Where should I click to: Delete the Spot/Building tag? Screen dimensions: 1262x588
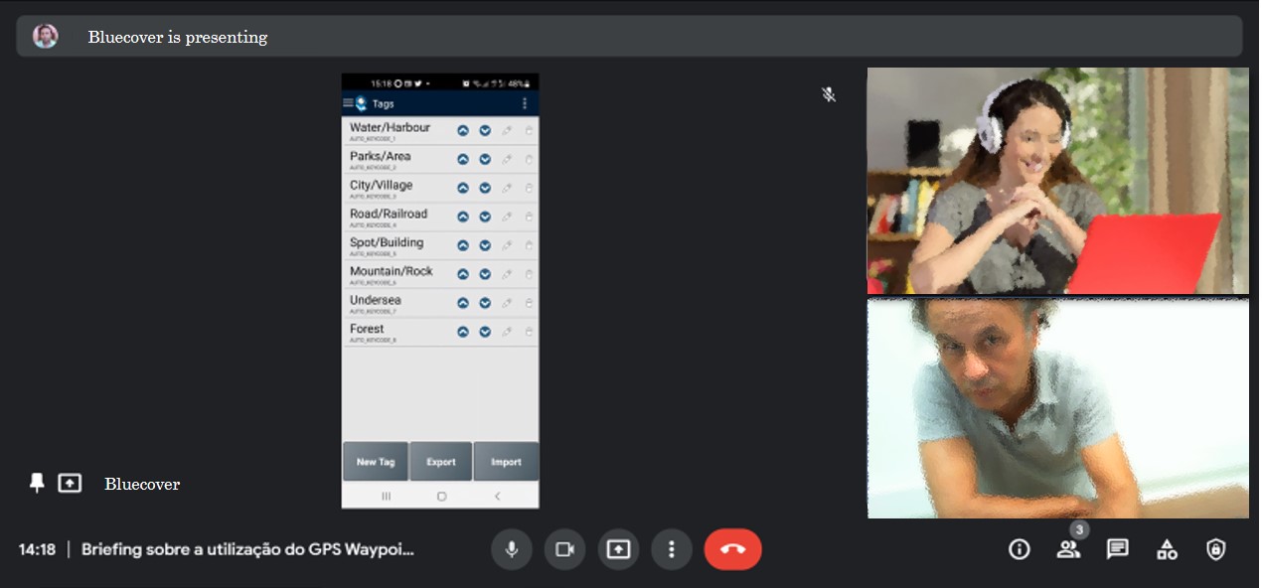pos(529,245)
